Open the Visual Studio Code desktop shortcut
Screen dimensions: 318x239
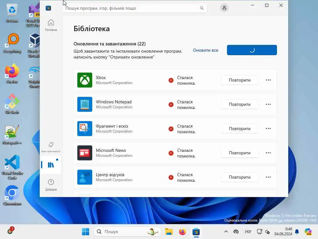click(x=12, y=167)
